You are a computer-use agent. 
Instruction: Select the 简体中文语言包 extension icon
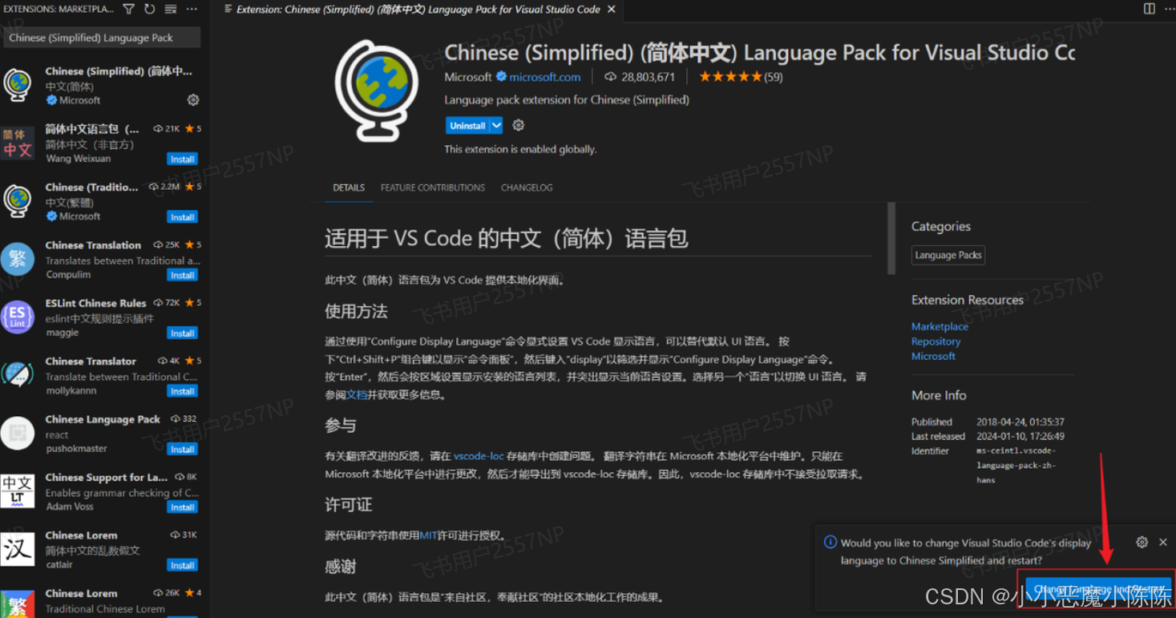pyautogui.click(x=18, y=143)
